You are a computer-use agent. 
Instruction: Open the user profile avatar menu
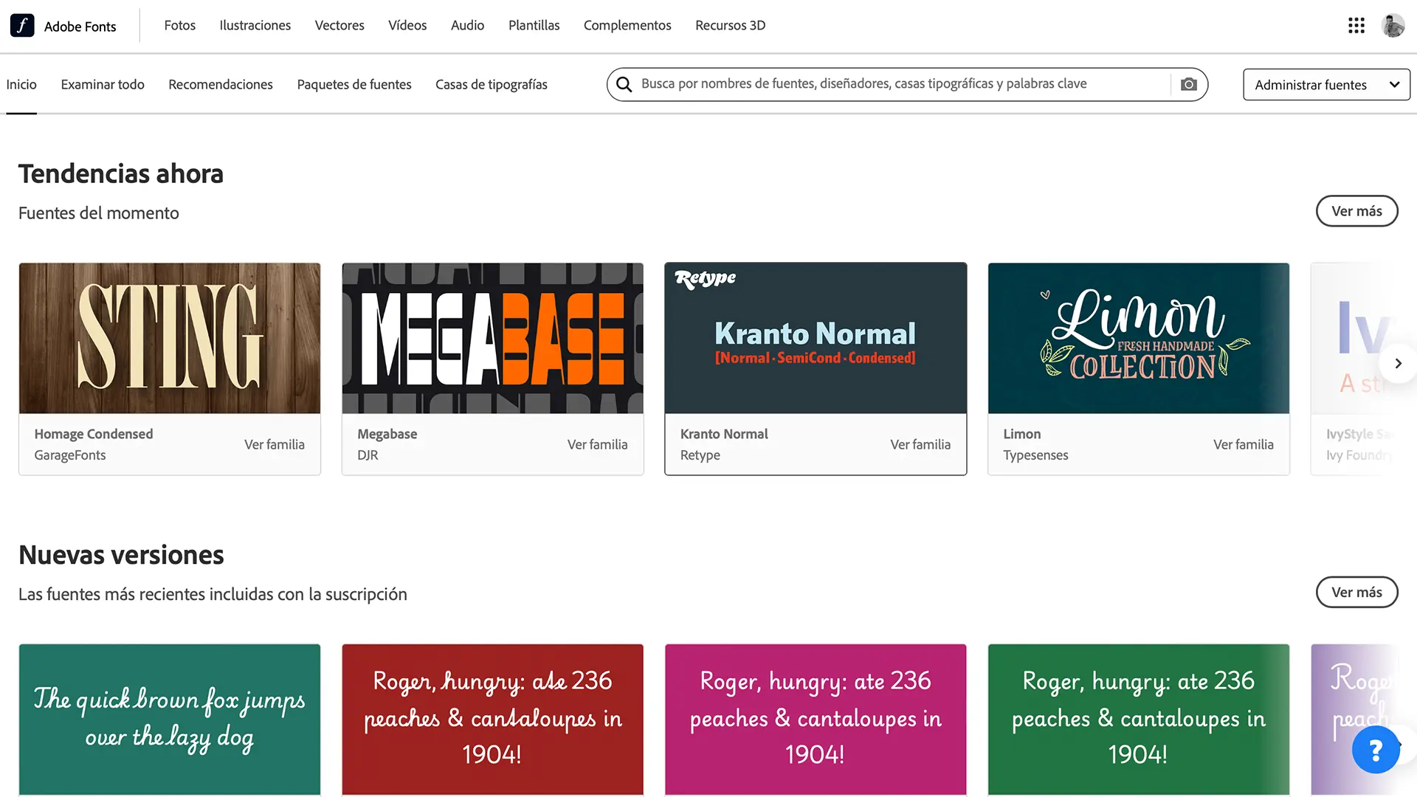point(1393,26)
